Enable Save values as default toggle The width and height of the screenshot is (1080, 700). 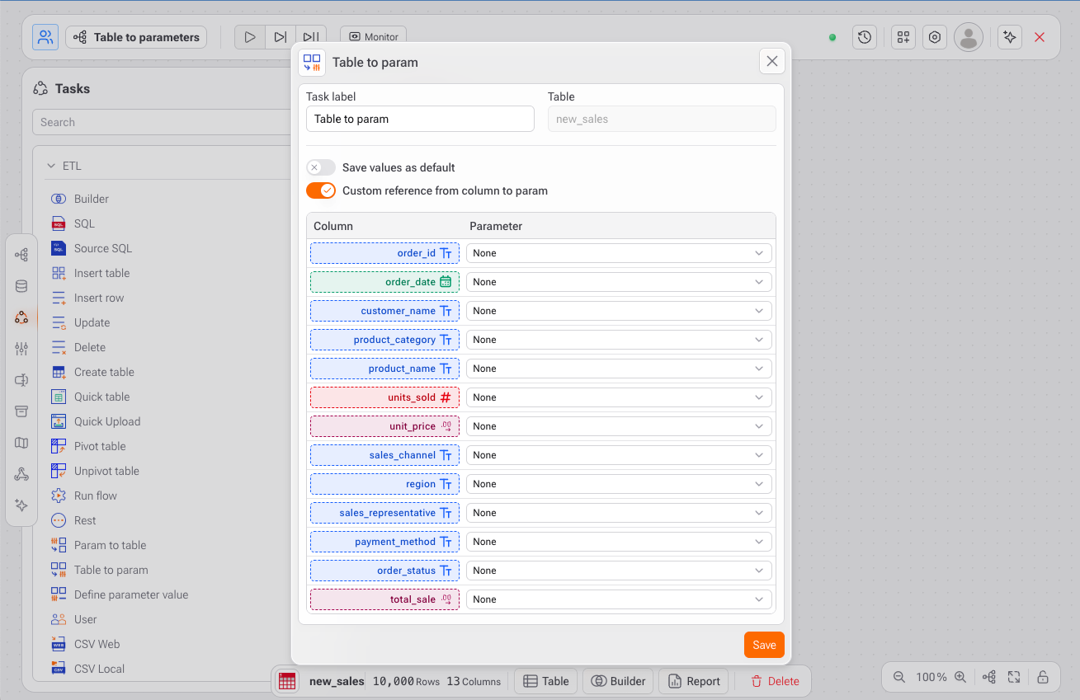[321, 167]
